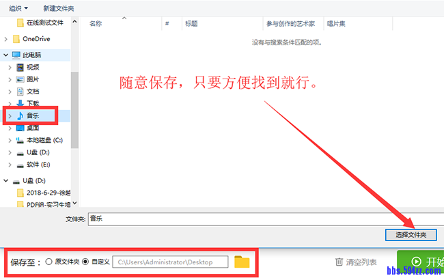Expand the OneDrive tree node
Image resolution: width=444 pixels, height=278 pixels.
pos(5,39)
